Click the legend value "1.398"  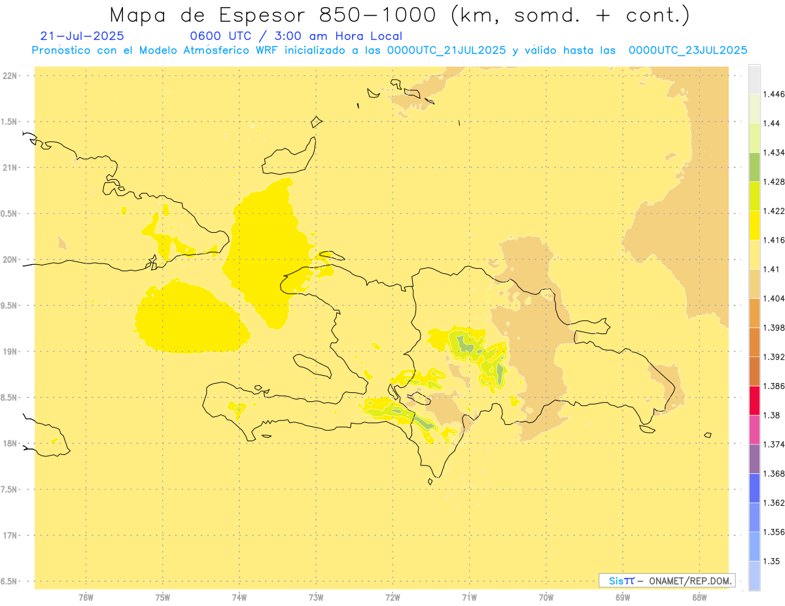coord(774,328)
